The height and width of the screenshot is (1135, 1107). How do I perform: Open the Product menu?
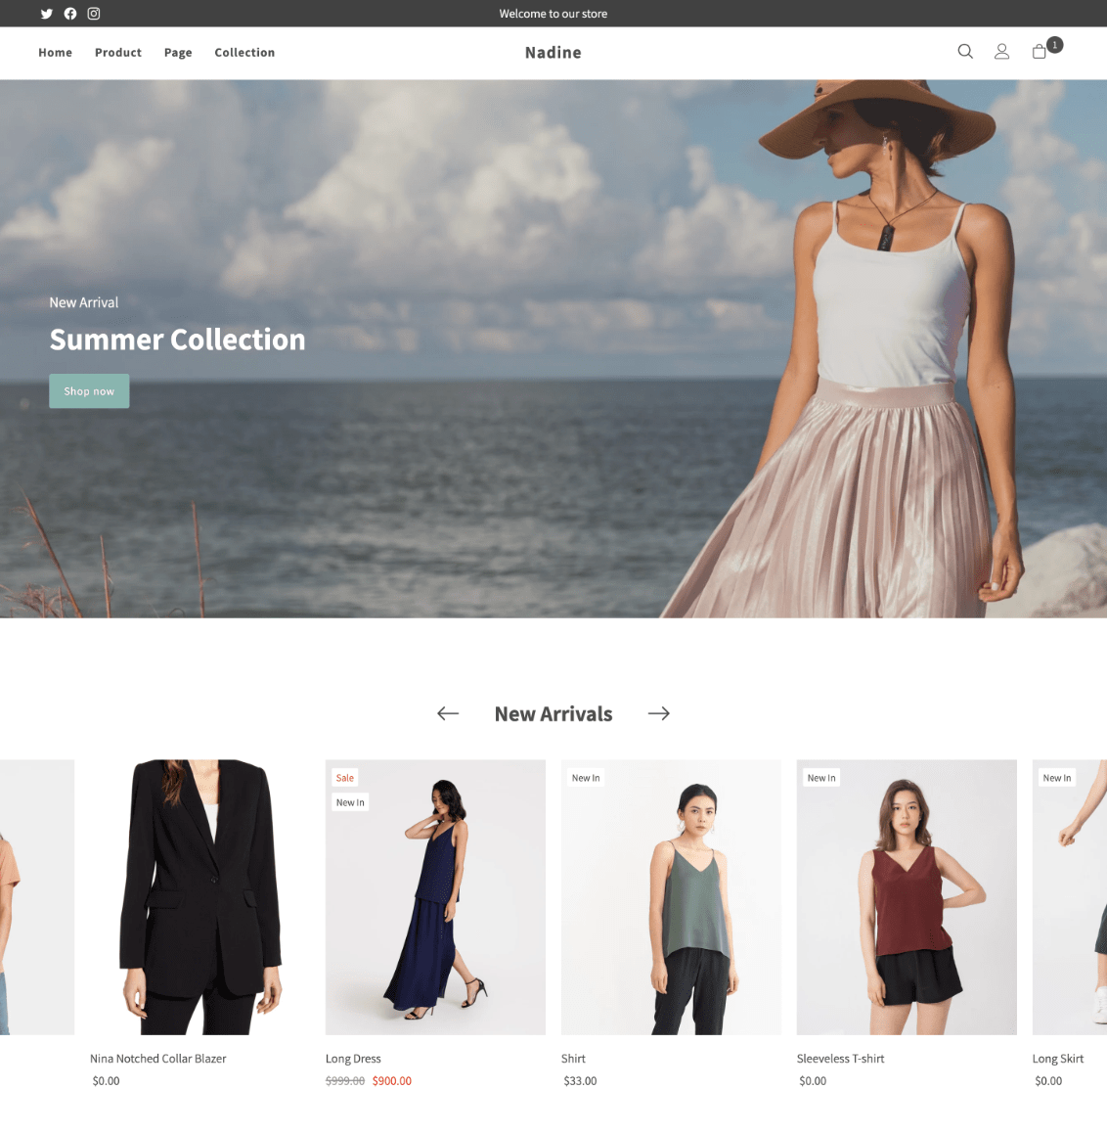[x=118, y=53]
